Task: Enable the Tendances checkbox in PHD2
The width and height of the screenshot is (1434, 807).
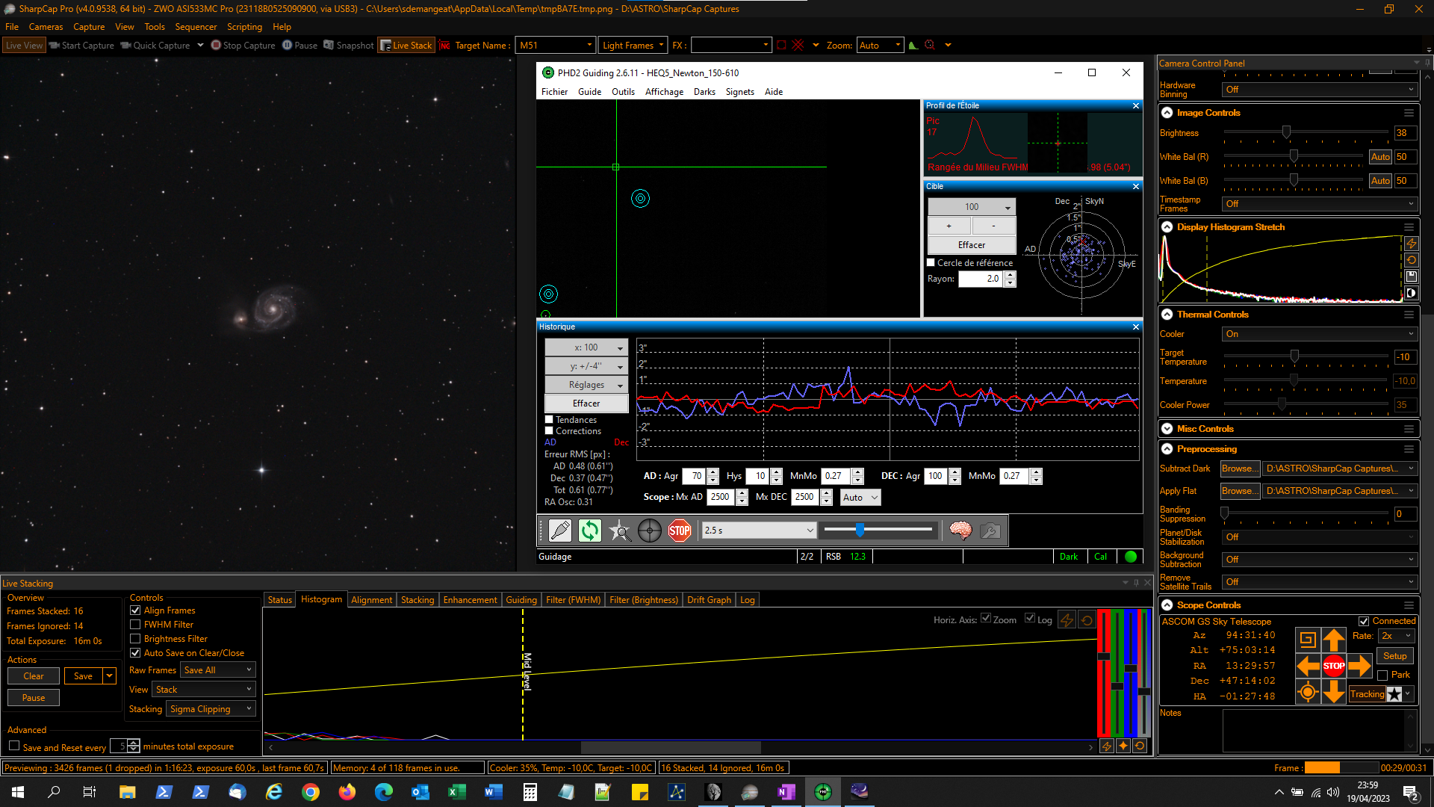Action: pos(549,420)
